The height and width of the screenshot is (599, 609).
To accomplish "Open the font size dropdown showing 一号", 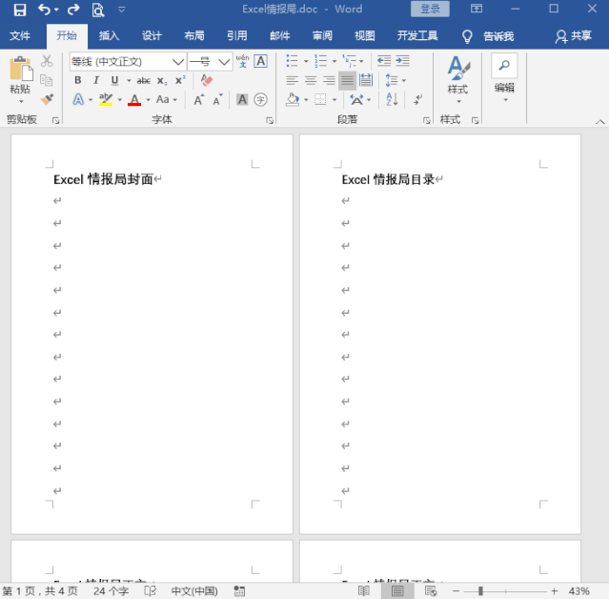I will pos(223,62).
